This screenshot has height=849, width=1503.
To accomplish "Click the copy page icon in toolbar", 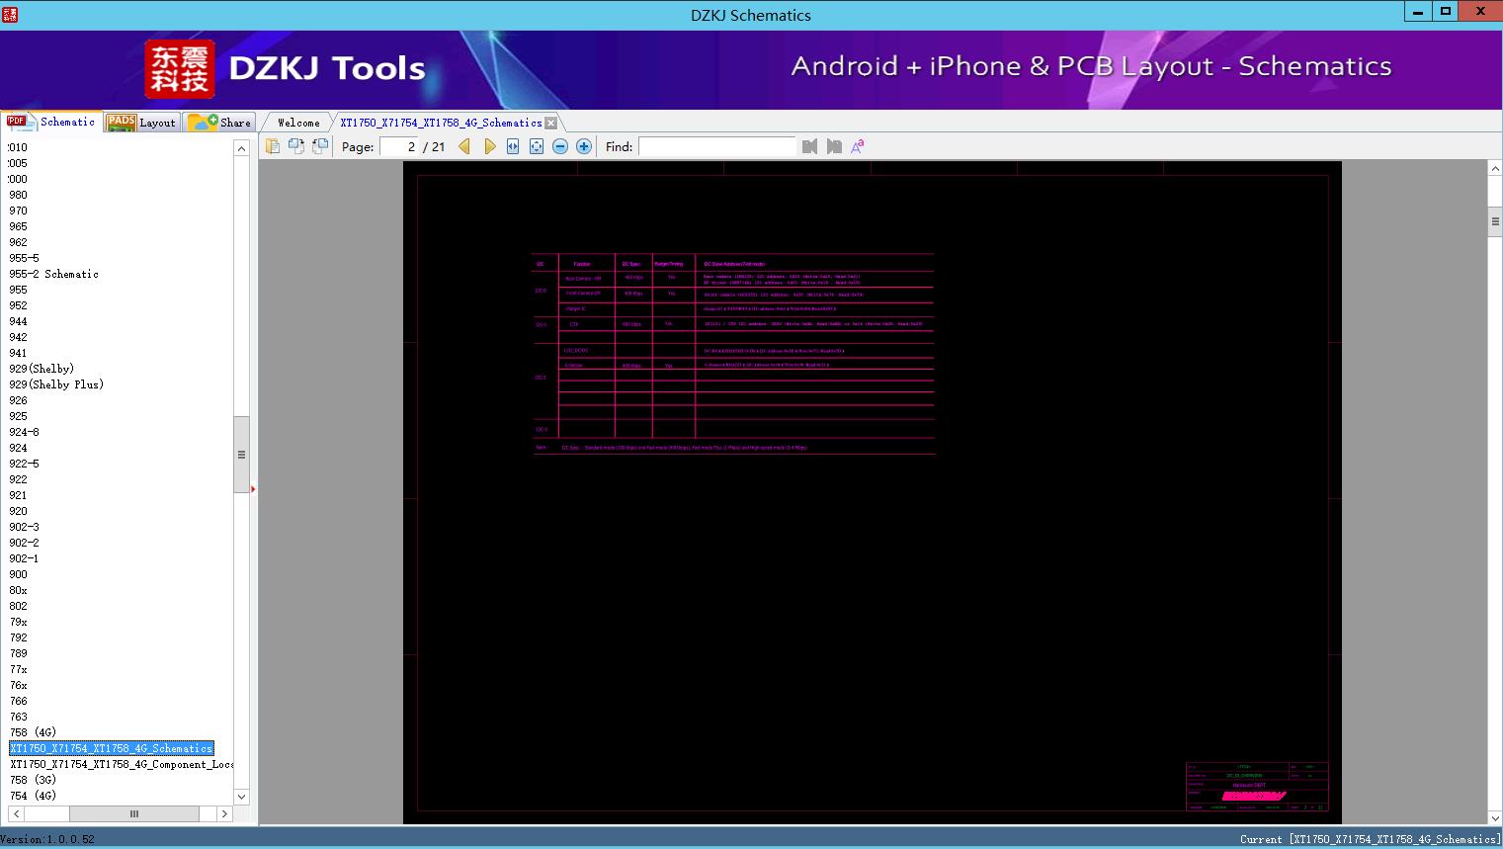I will pos(272,146).
